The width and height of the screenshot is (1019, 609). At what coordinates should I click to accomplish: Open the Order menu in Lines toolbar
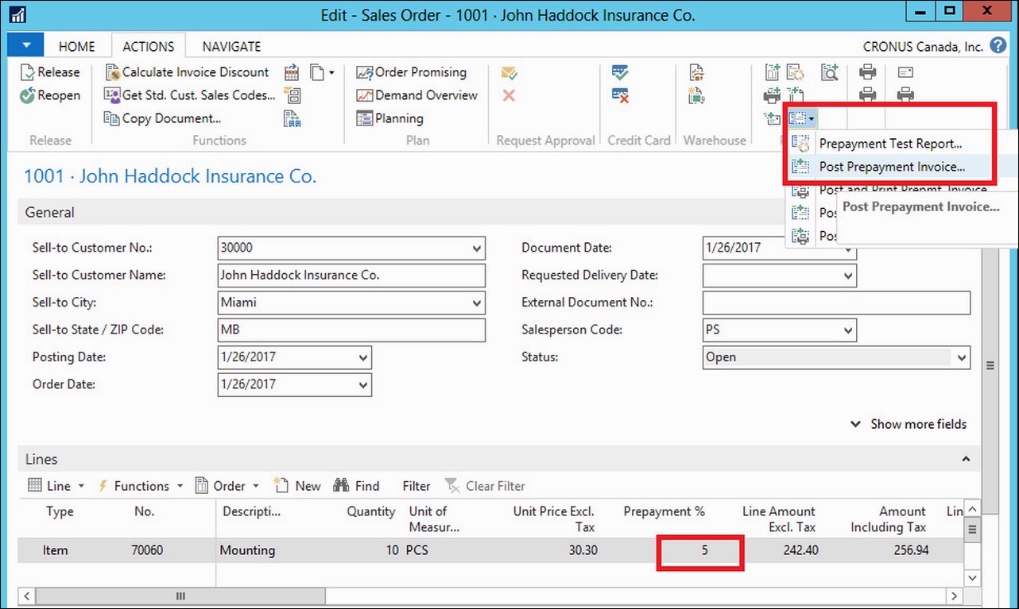pos(227,486)
